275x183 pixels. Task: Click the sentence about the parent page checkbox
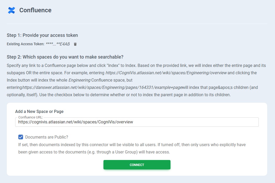pos(119,95)
